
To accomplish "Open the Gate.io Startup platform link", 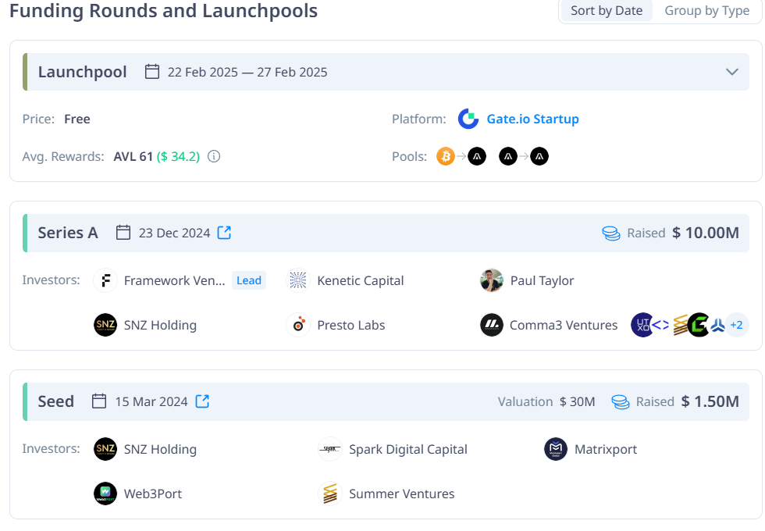I will pyautogui.click(x=532, y=119).
